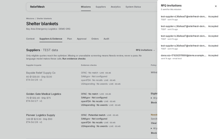
Task: Select the test-supplier-c invitation email
Action: tap(183, 26)
